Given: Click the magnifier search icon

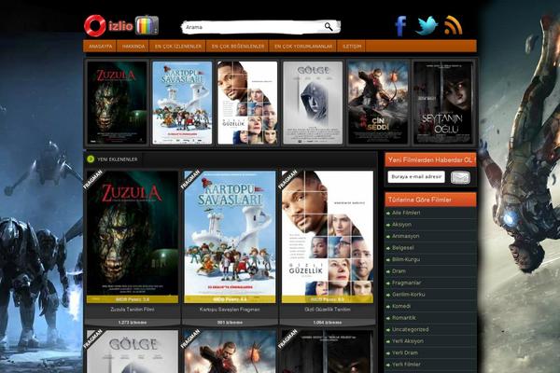Looking at the screenshot, I should point(329,27).
